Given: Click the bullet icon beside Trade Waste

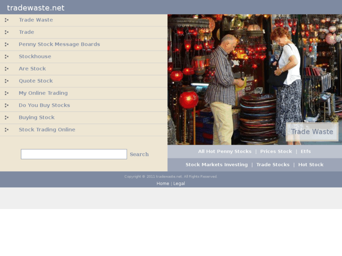Looking at the screenshot, I should tap(7, 20).
